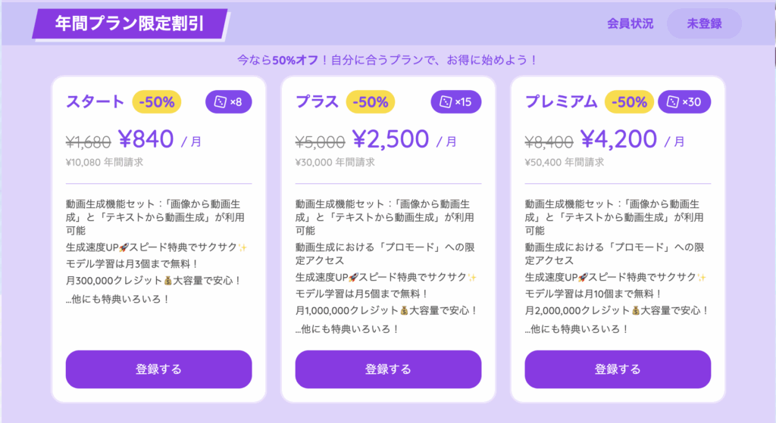Click the ¥2,500 / 月 price

click(405, 139)
